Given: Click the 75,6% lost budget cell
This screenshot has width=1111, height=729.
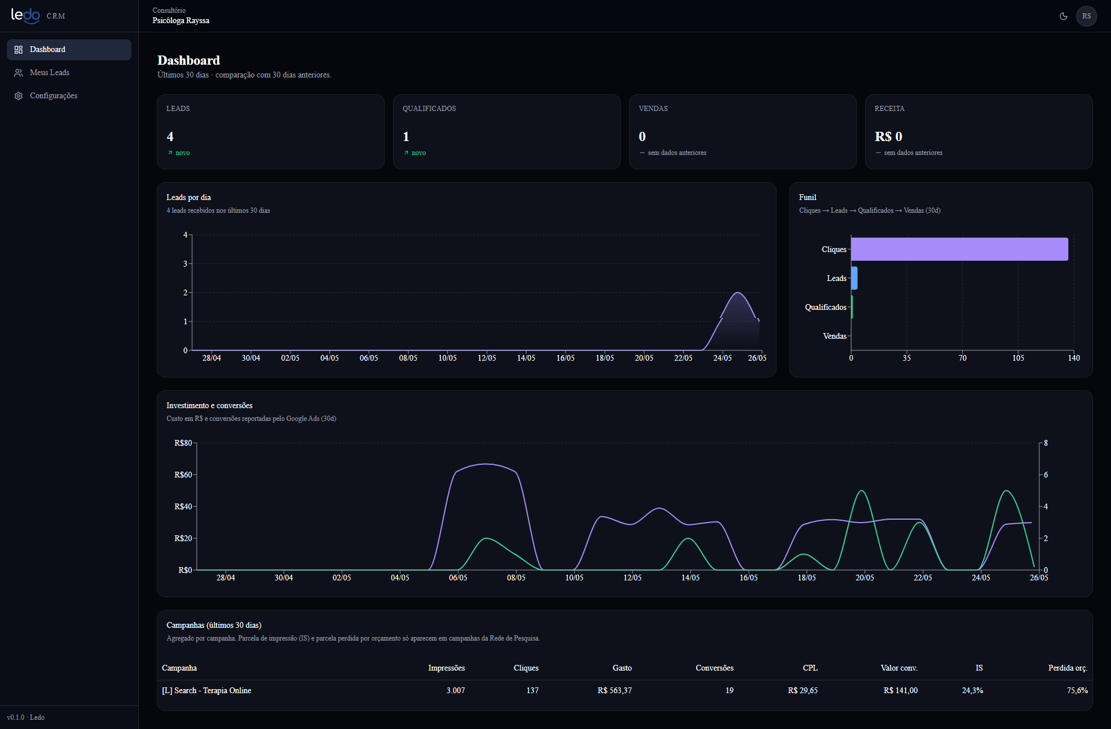Looking at the screenshot, I should pos(1077,690).
